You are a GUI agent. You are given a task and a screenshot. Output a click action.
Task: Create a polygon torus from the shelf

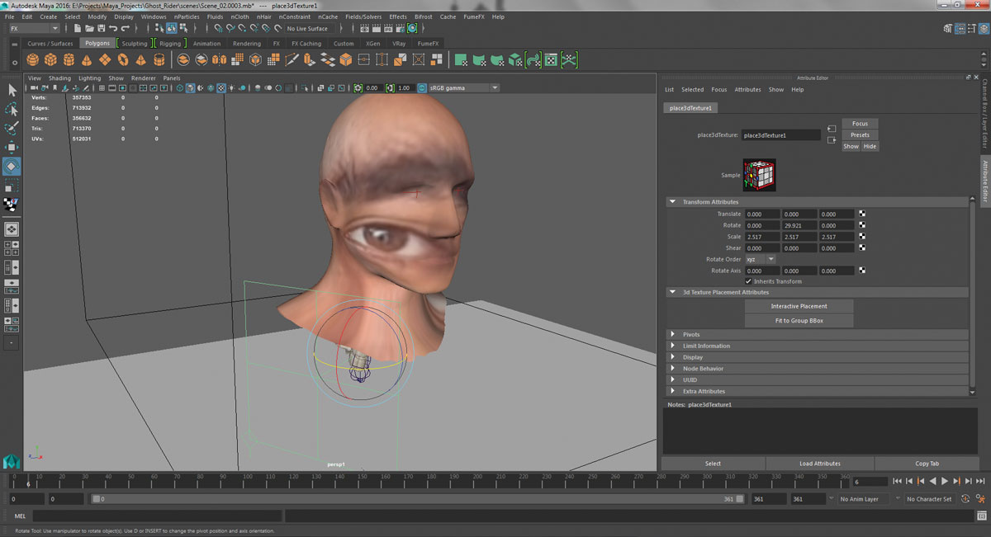[x=123, y=59]
